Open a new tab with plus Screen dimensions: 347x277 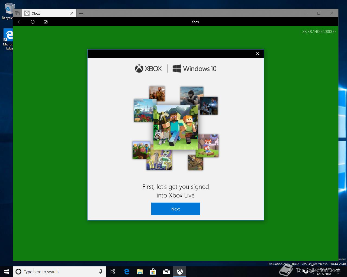[x=81, y=13]
